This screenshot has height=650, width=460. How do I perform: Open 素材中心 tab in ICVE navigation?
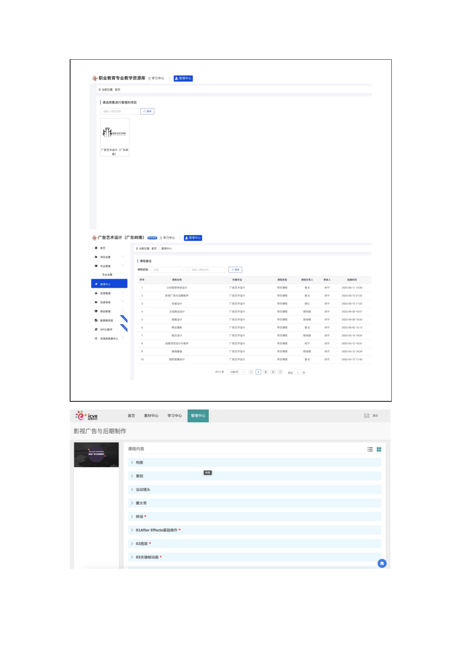coord(151,416)
